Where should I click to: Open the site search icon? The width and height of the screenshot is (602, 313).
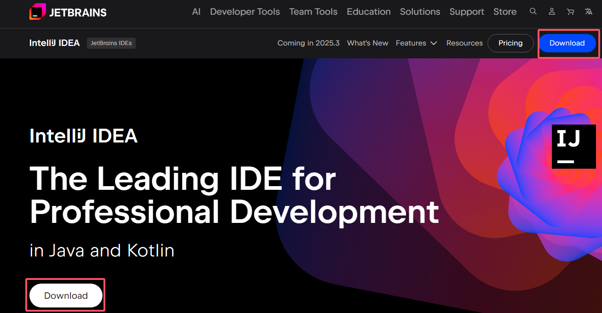[x=533, y=11]
